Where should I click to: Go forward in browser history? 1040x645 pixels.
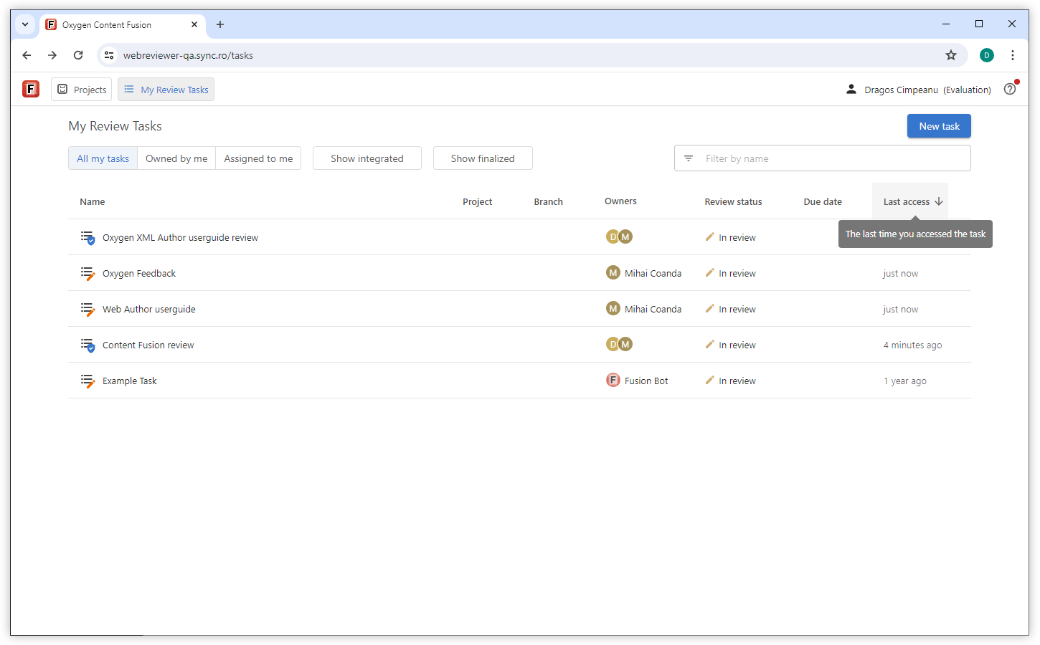click(52, 55)
